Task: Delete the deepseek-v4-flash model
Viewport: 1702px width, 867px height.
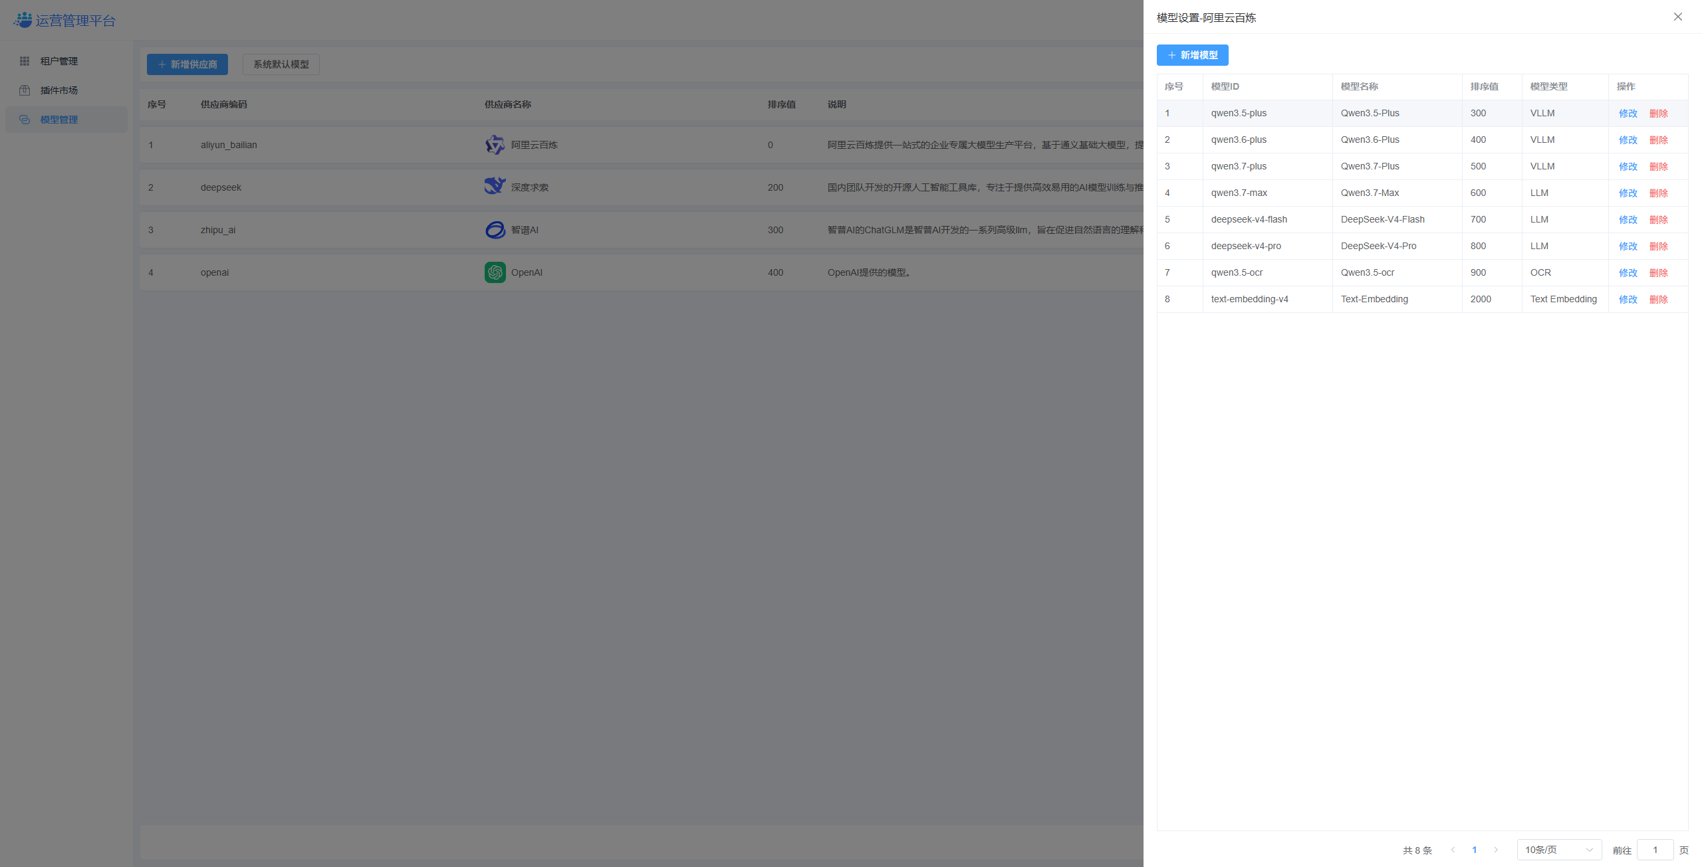Action: [1658, 220]
